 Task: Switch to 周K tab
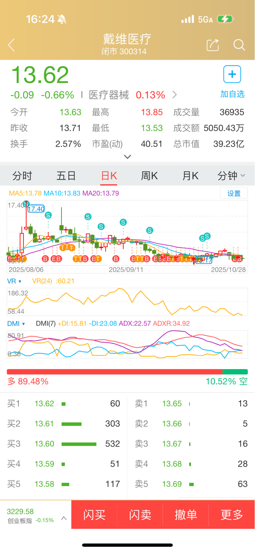pos(150,176)
